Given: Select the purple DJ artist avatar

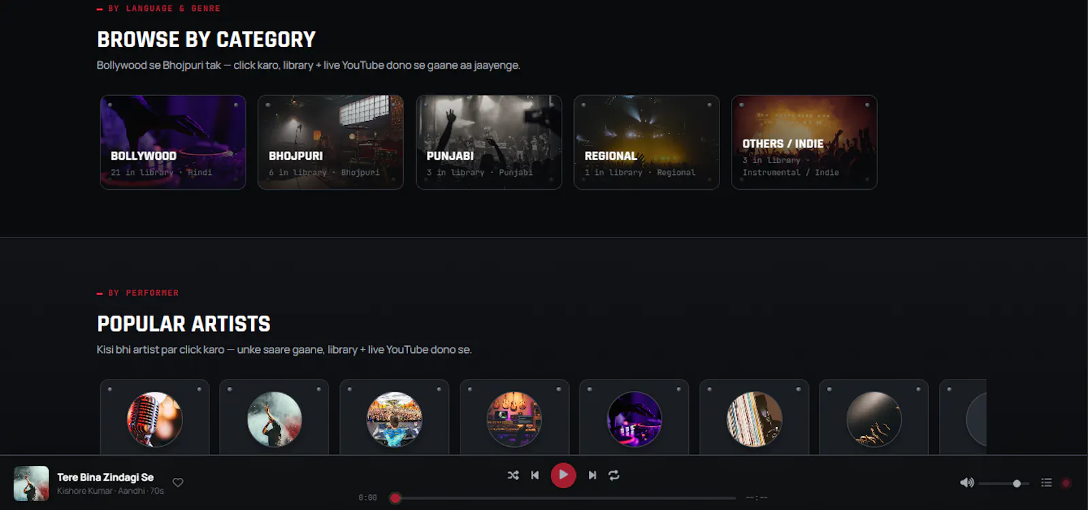Looking at the screenshot, I should (x=634, y=419).
